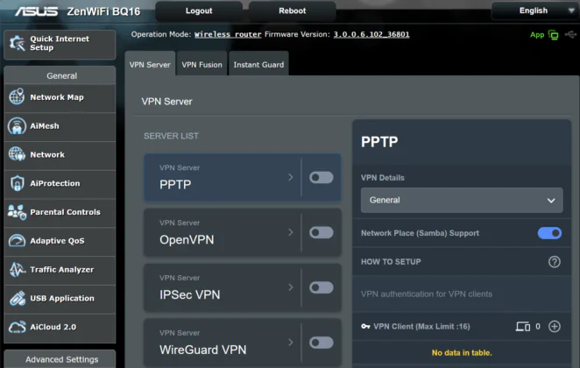Click the VPN authentication for VPN clients text
The height and width of the screenshot is (368, 580).
pos(427,294)
